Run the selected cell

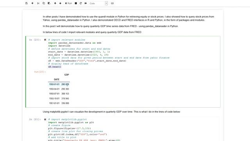(x=68, y=3)
